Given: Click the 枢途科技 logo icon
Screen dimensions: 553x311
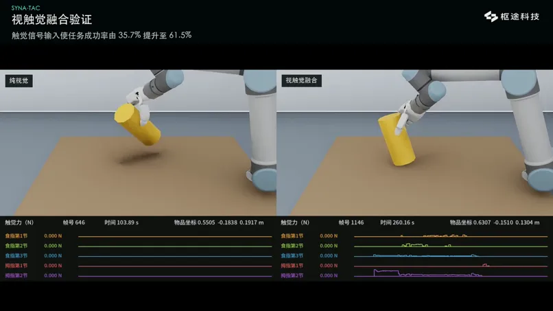Looking at the screenshot, I should (491, 16).
